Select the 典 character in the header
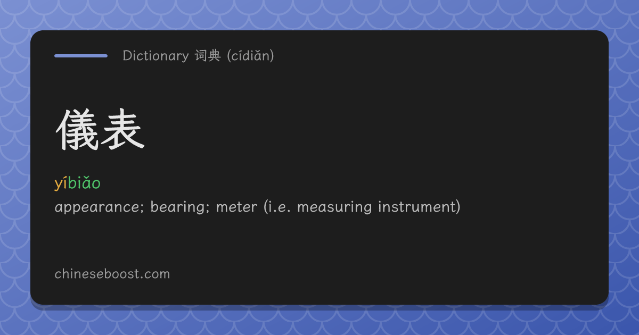Screen dimensions: 639x335 tap(215, 55)
